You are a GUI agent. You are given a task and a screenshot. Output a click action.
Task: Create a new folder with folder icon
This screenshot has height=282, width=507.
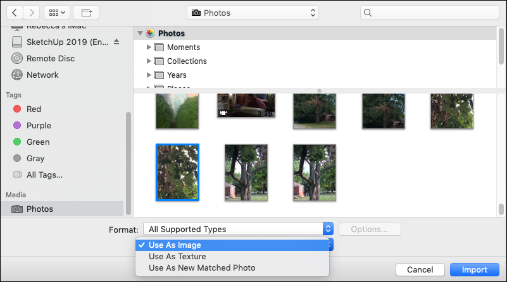pyautogui.click(x=86, y=13)
